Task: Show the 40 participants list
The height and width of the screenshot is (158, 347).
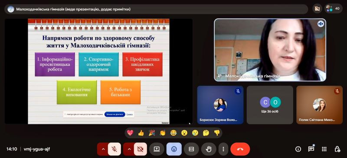Action: [x=334, y=9]
